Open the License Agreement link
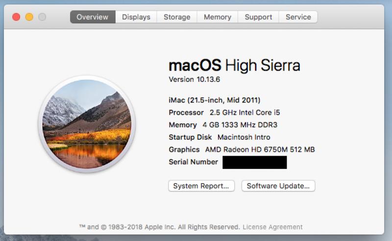This screenshot has width=392, height=241. coord(272,227)
